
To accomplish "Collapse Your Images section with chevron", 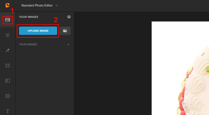I will (x=68, y=44).
